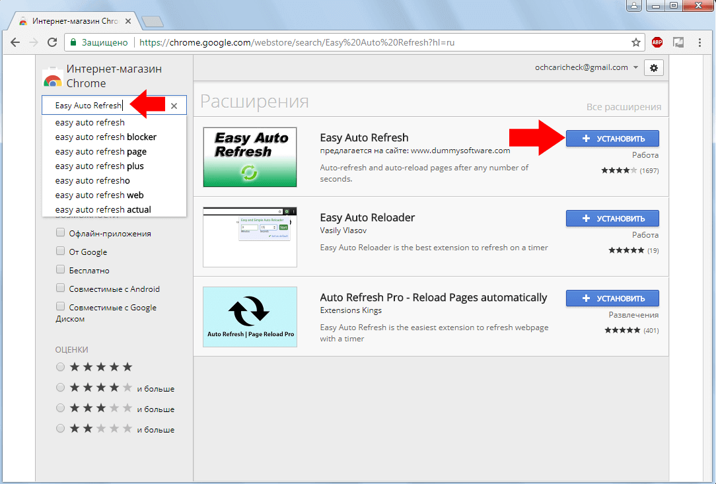Viewport: 716px width, 484px height.
Task: Click the green lock secure icon
Action: (73, 42)
